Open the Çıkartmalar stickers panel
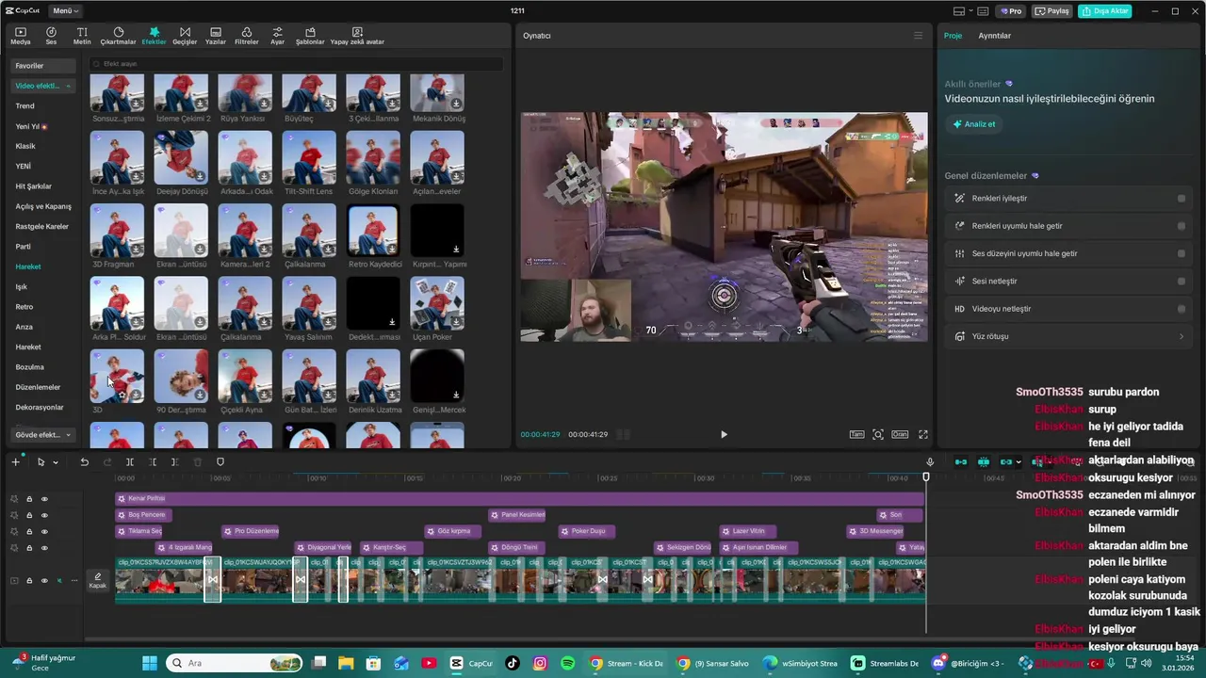1206x678 pixels. [118, 36]
